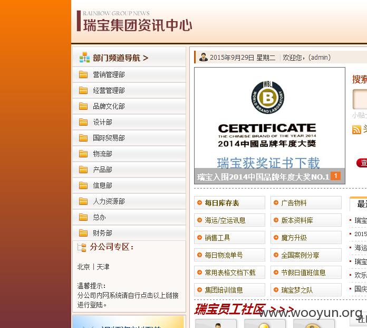Click the 瑞宝入围2014中国品牌年度大奖 caption
367x328 pixels.
click(263, 177)
